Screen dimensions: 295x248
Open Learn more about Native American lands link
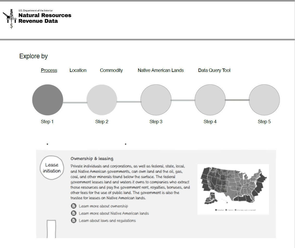point(114,213)
